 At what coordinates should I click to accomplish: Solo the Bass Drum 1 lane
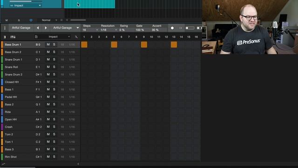pyautogui.click(x=54, y=44)
